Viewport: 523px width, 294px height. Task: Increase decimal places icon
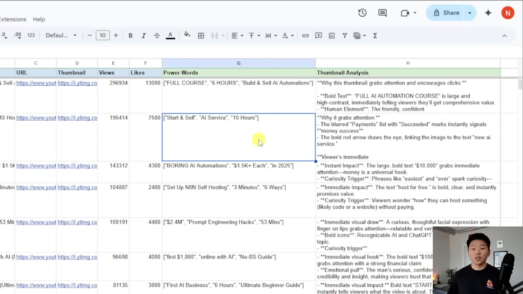coord(18,35)
